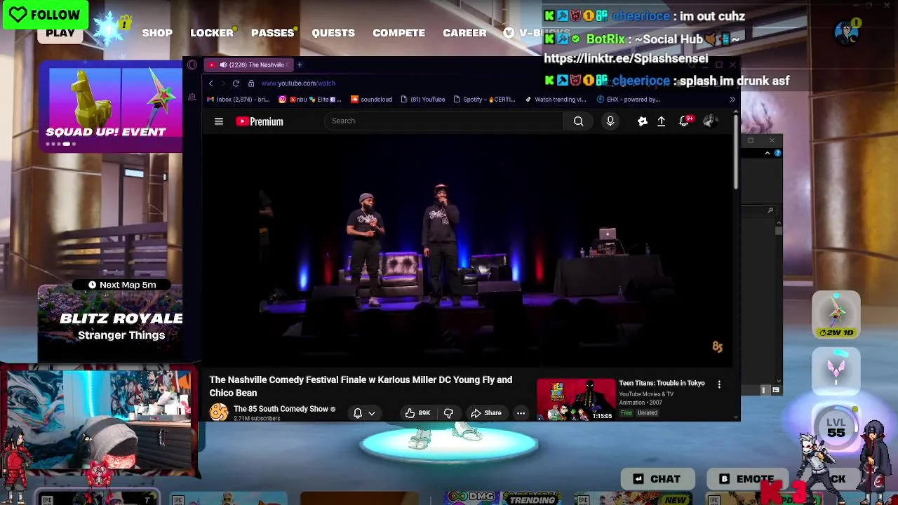The width and height of the screenshot is (898, 505).
Task: Open the SHOP tab
Action: 157,33
